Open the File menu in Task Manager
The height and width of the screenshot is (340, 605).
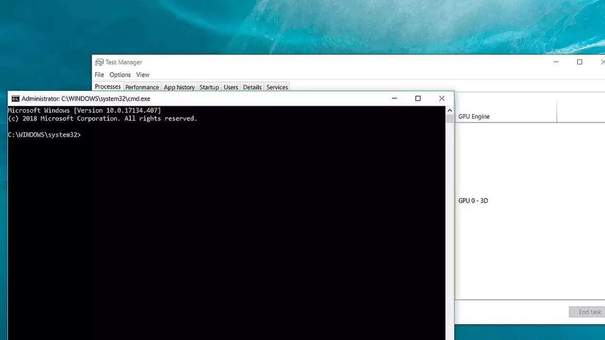click(x=99, y=75)
